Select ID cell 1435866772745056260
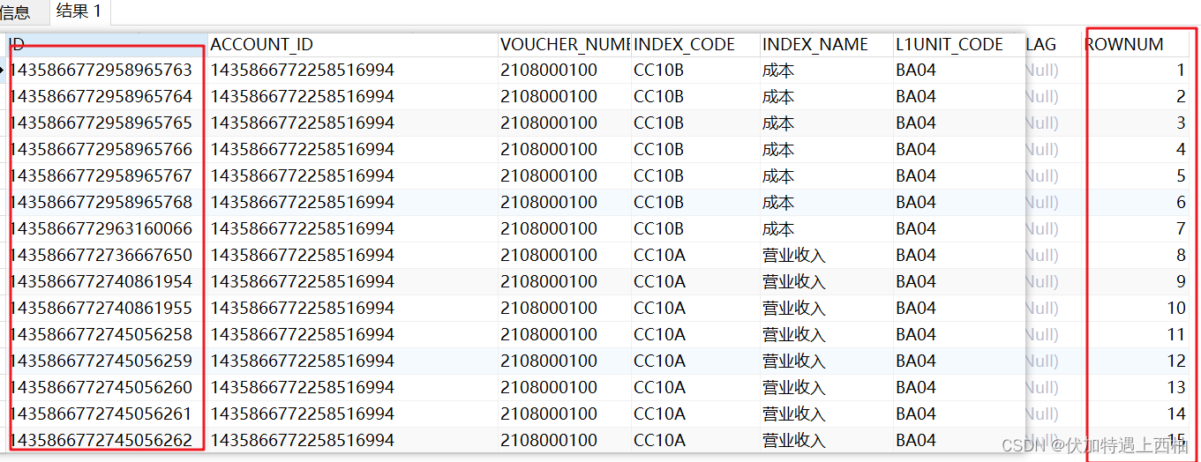 point(108,387)
